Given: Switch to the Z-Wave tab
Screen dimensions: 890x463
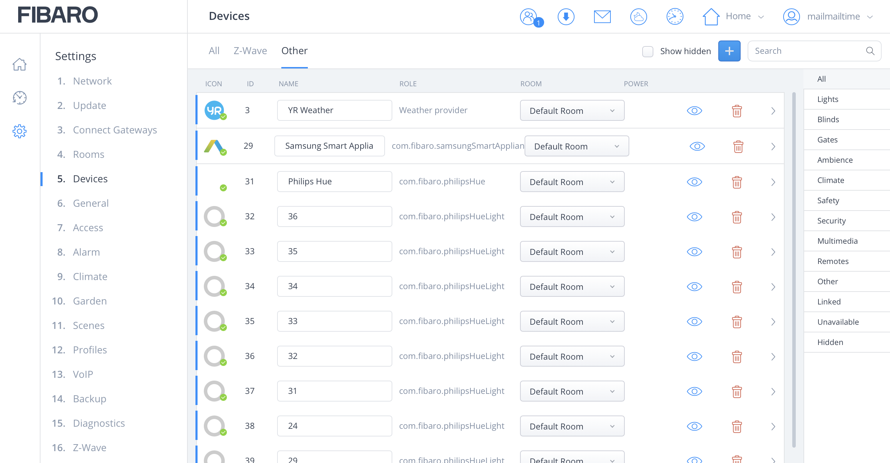Looking at the screenshot, I should (250, 51).
